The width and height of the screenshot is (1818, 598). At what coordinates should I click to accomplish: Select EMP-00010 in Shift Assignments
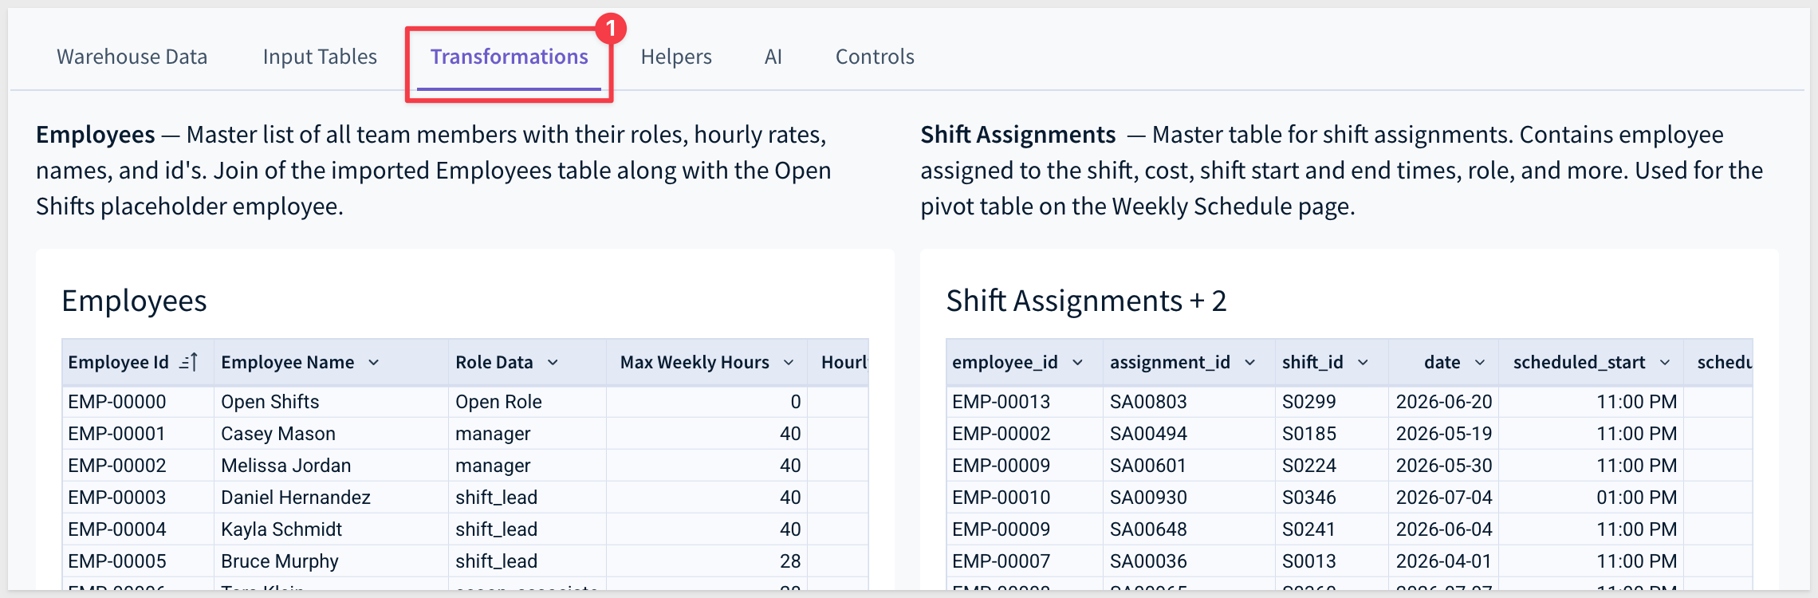click(x=1025, y=498)
